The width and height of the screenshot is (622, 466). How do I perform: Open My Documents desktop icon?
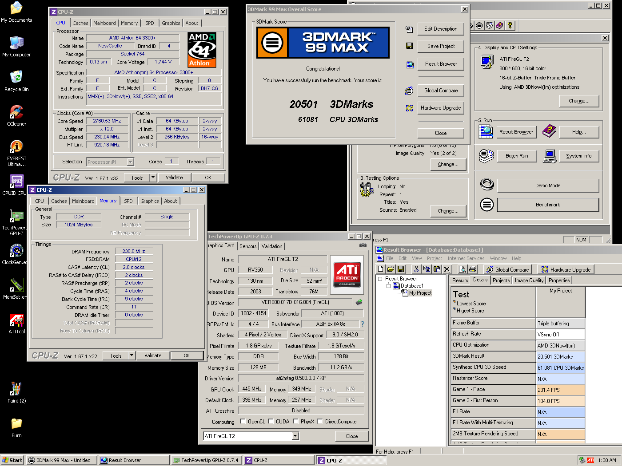[16, 12]
